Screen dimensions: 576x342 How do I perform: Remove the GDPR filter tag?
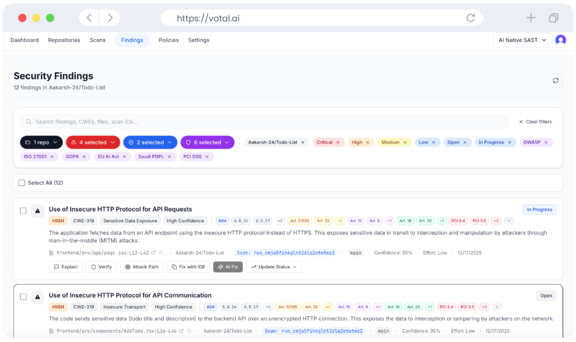tap(84, 156)
